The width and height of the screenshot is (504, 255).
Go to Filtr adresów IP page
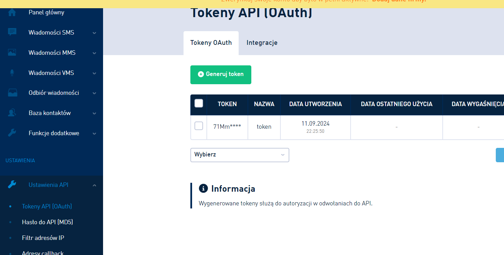43,238
